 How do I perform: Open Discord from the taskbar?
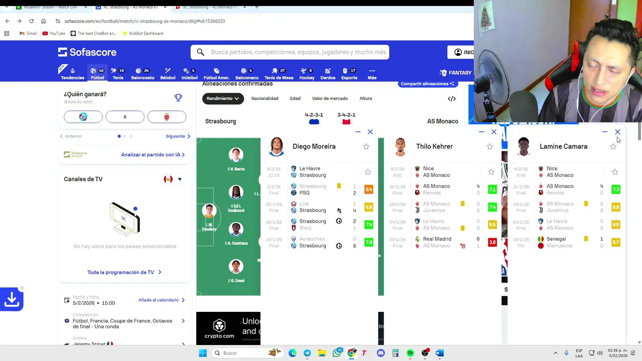(381, 353)
